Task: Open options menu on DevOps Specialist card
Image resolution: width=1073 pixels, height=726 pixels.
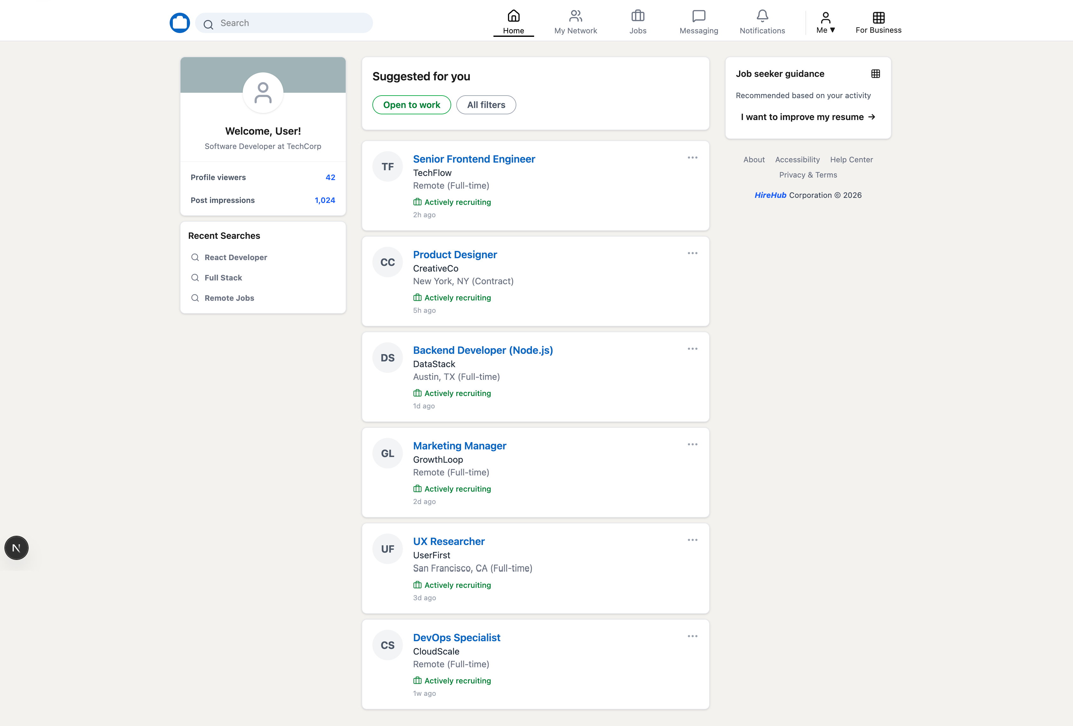Action: pyautogui.click(x=692, y=636)
